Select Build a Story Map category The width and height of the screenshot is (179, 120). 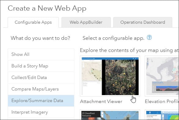click(41, 66)
